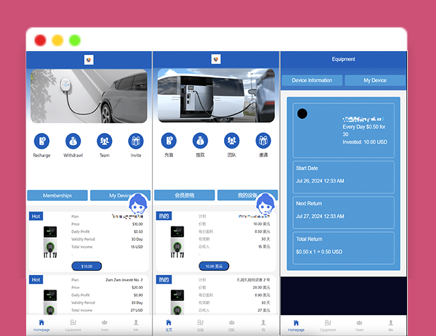Click the EV charger banner in the English screen
The image size is (436, 336).
(89, 97)
